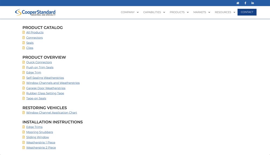Click PDF icon beside Edge Trim

pos(23,73)
